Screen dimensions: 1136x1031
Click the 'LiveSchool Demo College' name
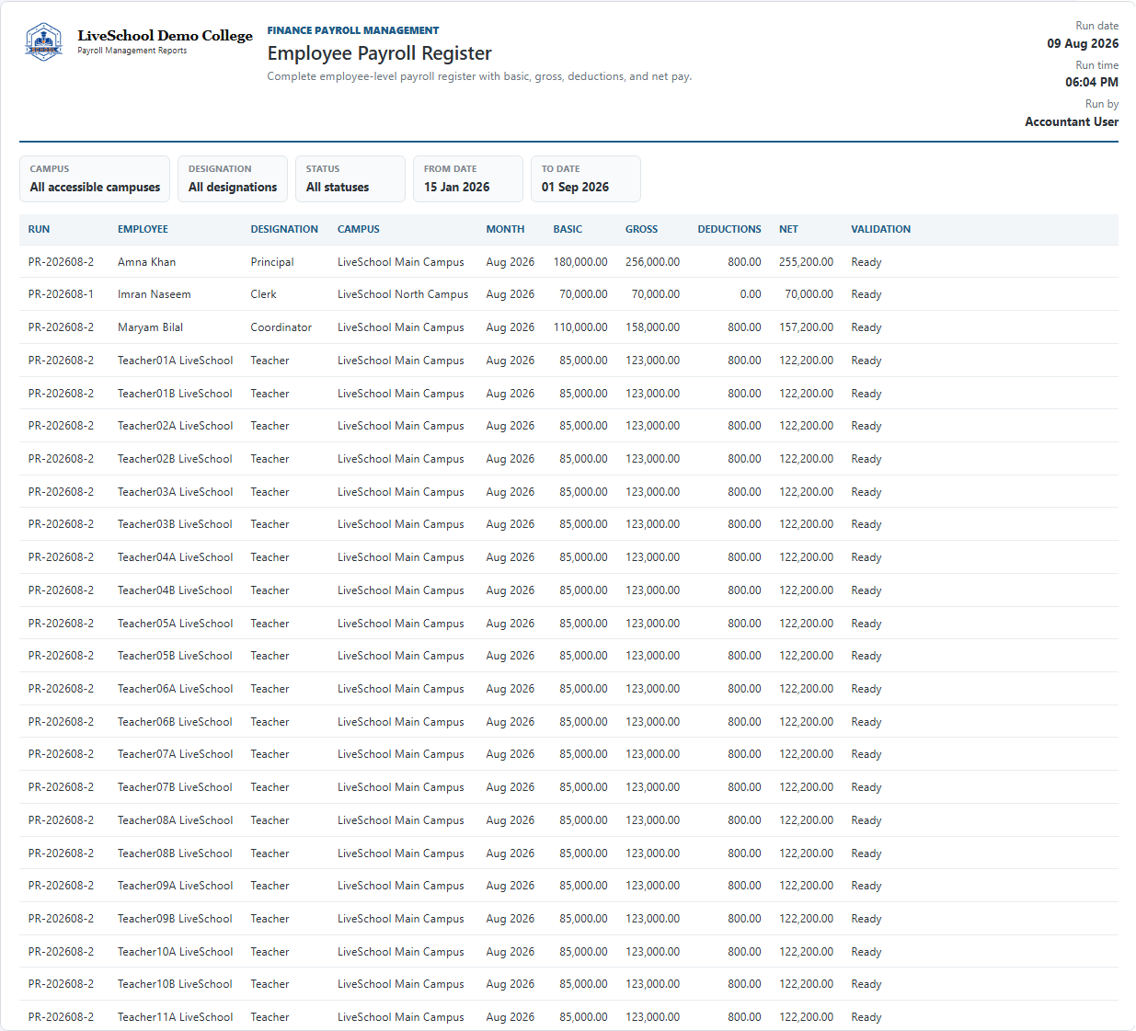coord(165,36)
